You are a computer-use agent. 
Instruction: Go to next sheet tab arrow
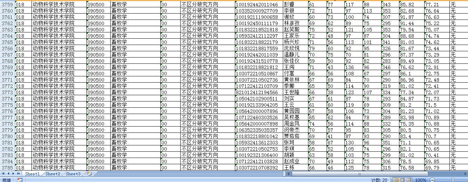pos(13,174)
